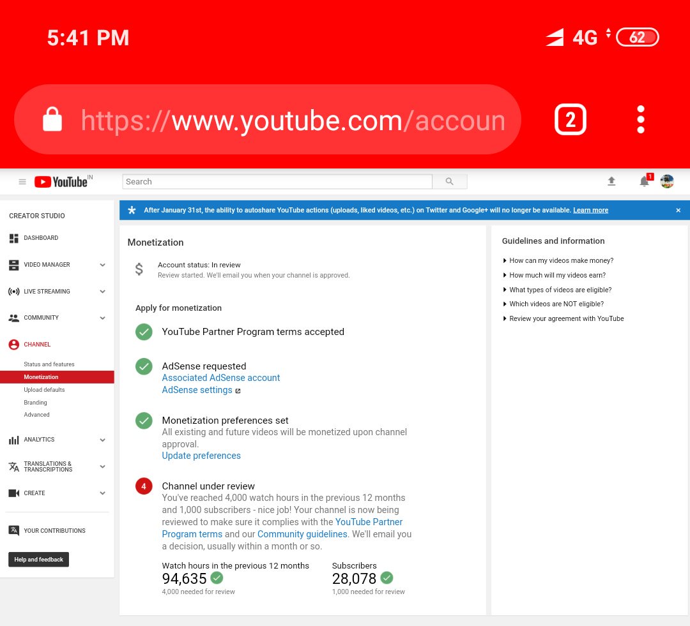
Task: Open the browser three-dot menu
Action: click(x=641, y=119)
